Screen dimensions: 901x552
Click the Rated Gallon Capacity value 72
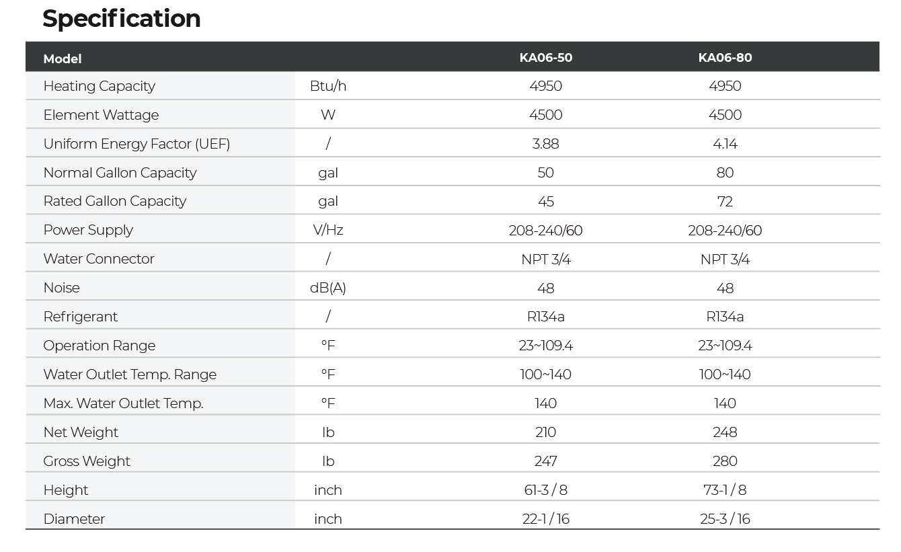pos(725,202)
